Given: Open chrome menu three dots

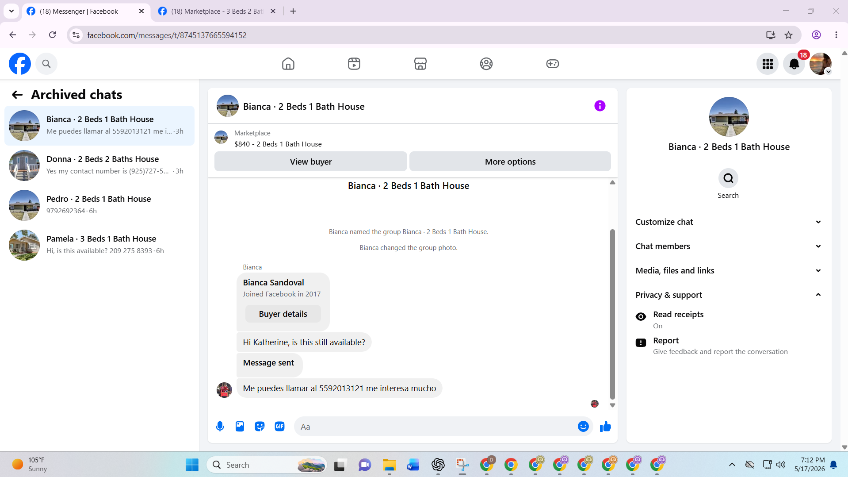Looking at the screenshot, I should [x=836, y=35].
